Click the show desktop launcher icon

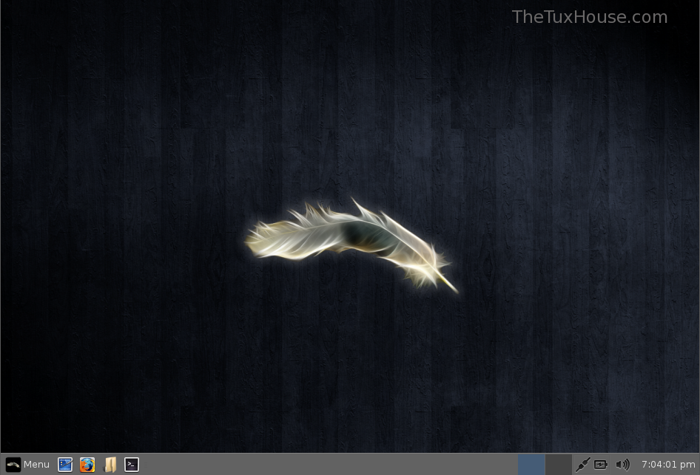click(x=65, y=465)
